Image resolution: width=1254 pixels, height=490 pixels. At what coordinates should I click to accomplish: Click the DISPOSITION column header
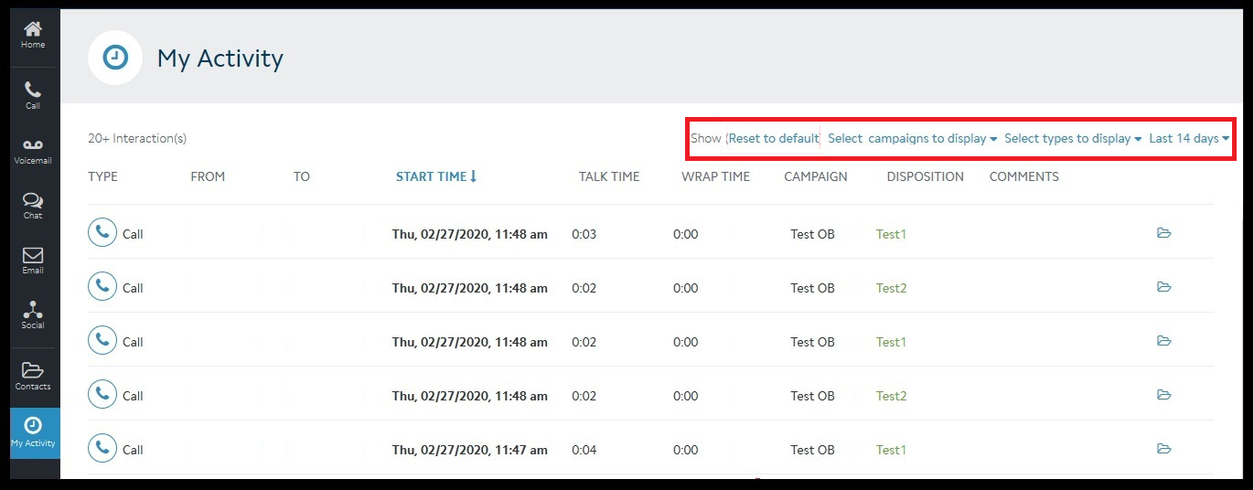[925, 176]
